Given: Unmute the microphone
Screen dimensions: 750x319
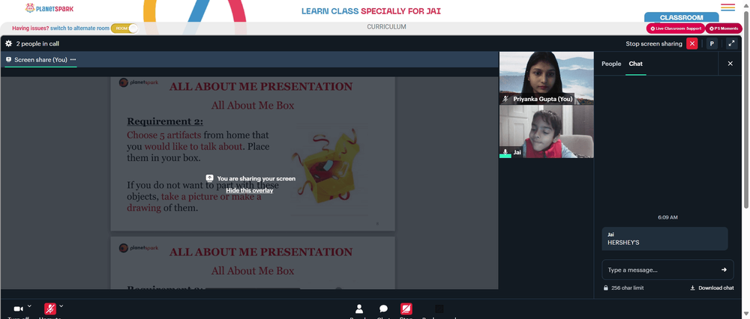Looking at the screenshot, I should pyautogui.click(x=50, y=309).
